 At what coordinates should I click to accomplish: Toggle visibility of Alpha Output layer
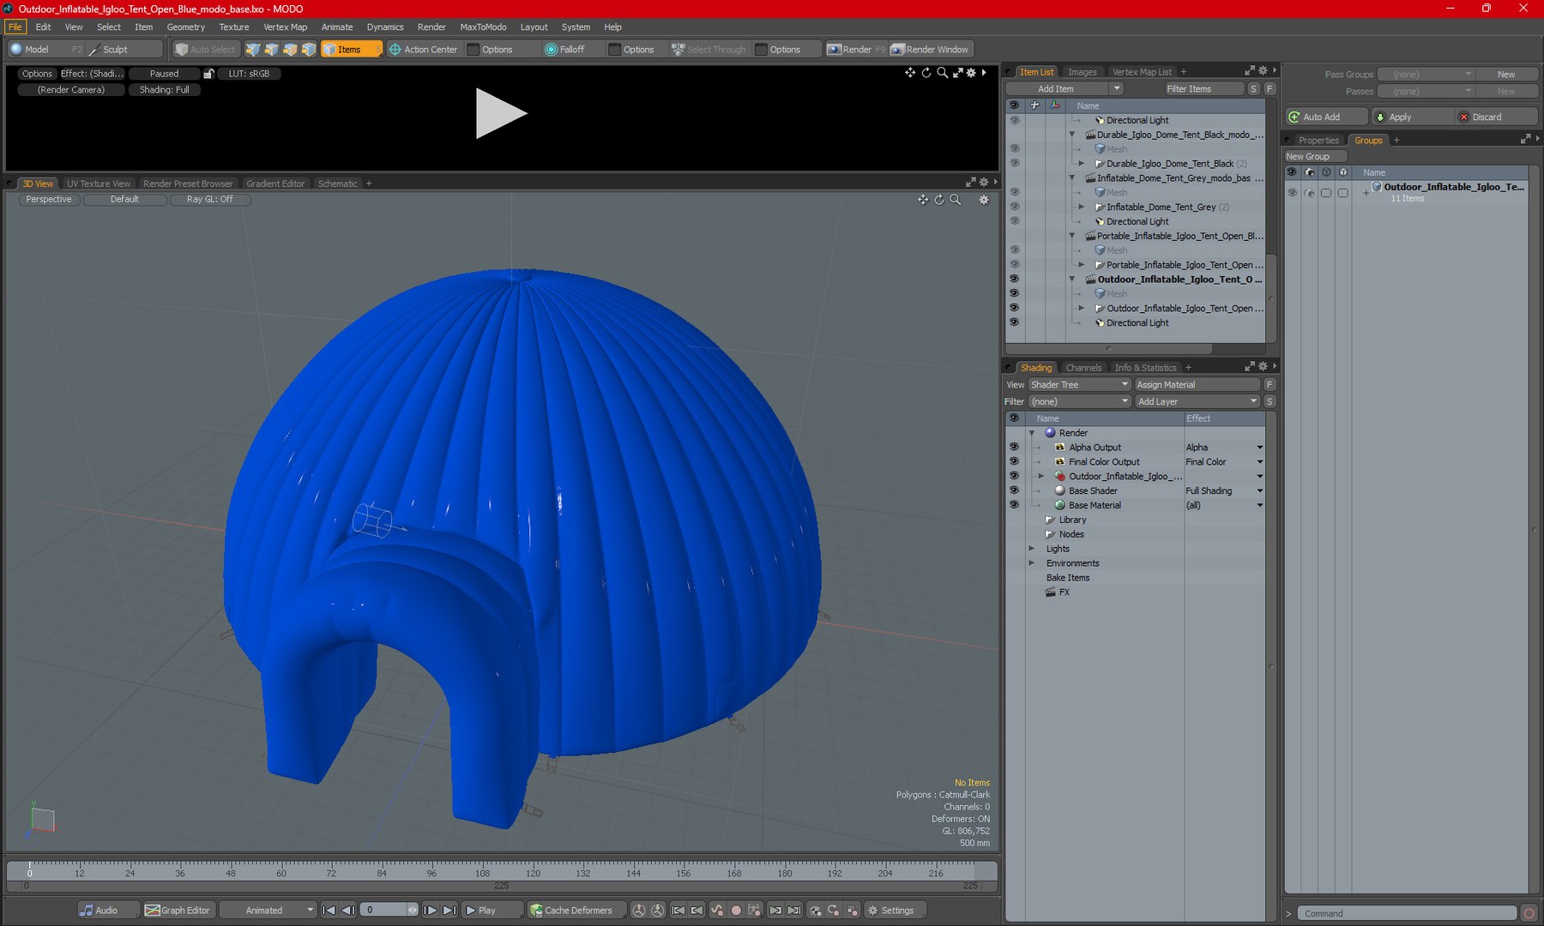click(x=1014, y=447)
